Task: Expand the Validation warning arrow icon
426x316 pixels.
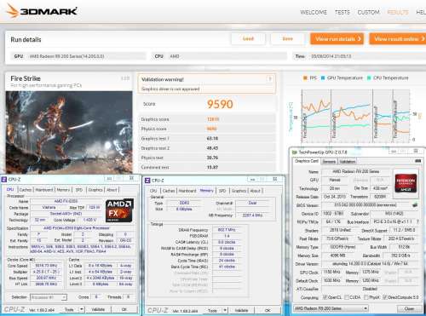Action: click(270, 79)
